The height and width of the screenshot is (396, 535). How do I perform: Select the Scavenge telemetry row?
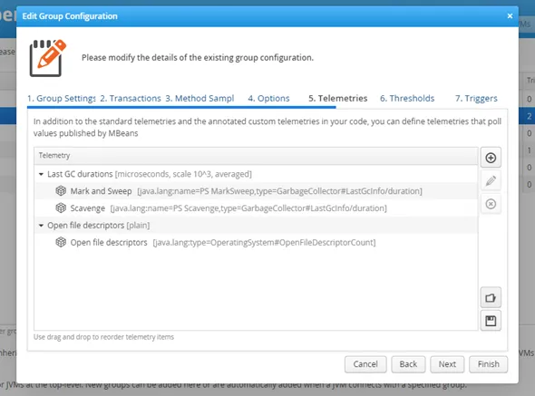pyautogui.click(x=256, y=208)
